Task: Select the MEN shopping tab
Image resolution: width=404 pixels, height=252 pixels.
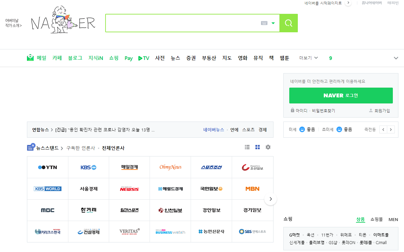Action: pos(393,219)
